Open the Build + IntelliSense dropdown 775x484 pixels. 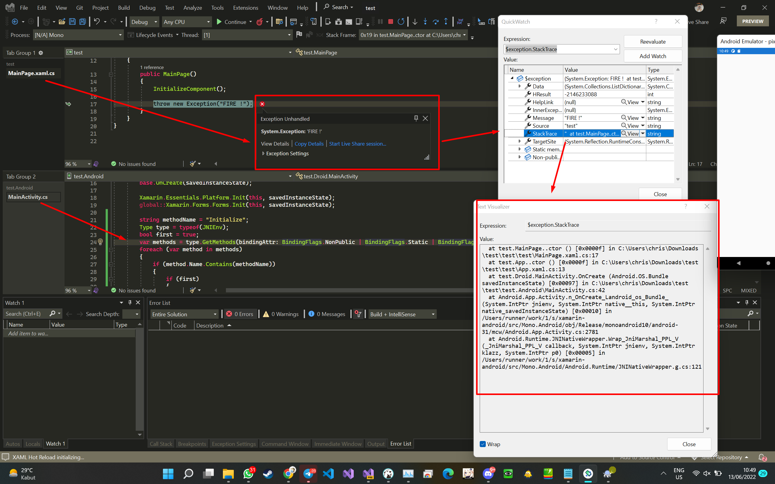pos(402,314)
